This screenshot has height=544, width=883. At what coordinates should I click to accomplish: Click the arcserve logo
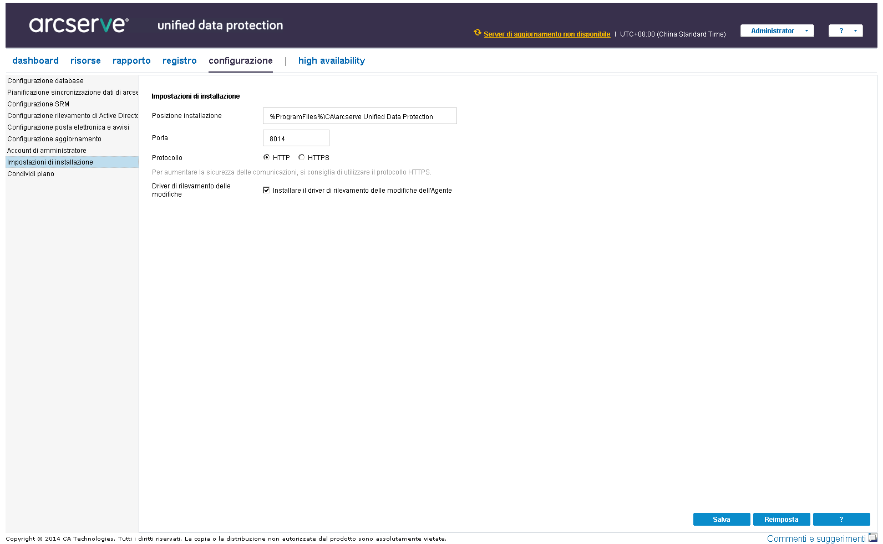[x=79, y=24]
